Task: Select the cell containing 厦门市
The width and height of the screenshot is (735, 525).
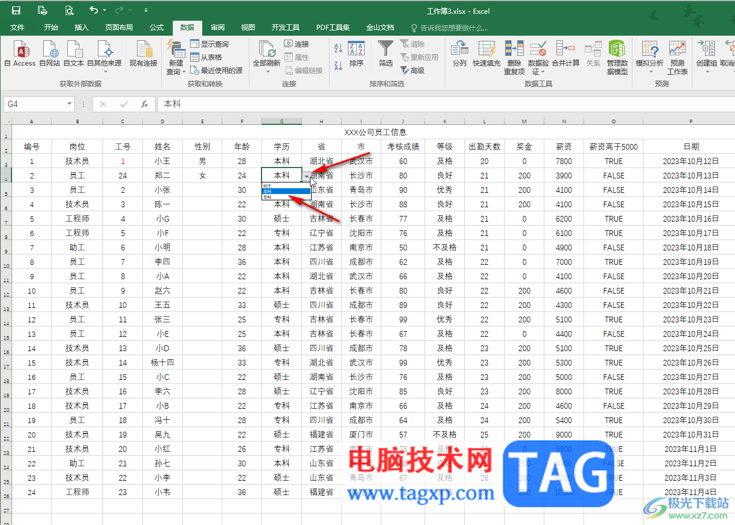Action: tap(361, 435)
